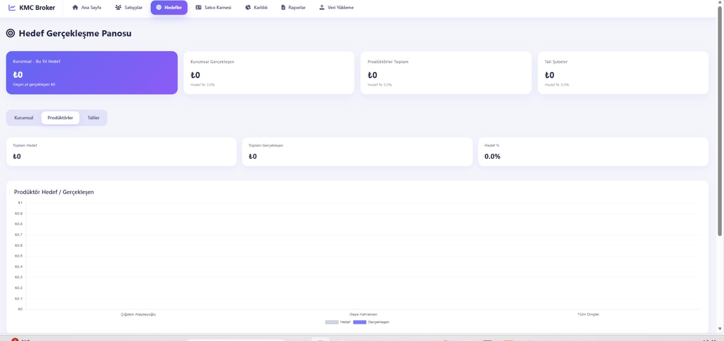Click the Gaye Kahraman chart axis label
Screen dimensions: 724x341
[363, 314]
